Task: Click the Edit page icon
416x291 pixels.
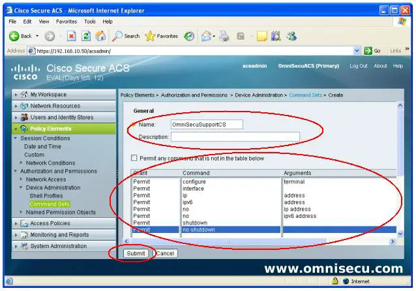Action: (x=241, y=36)
